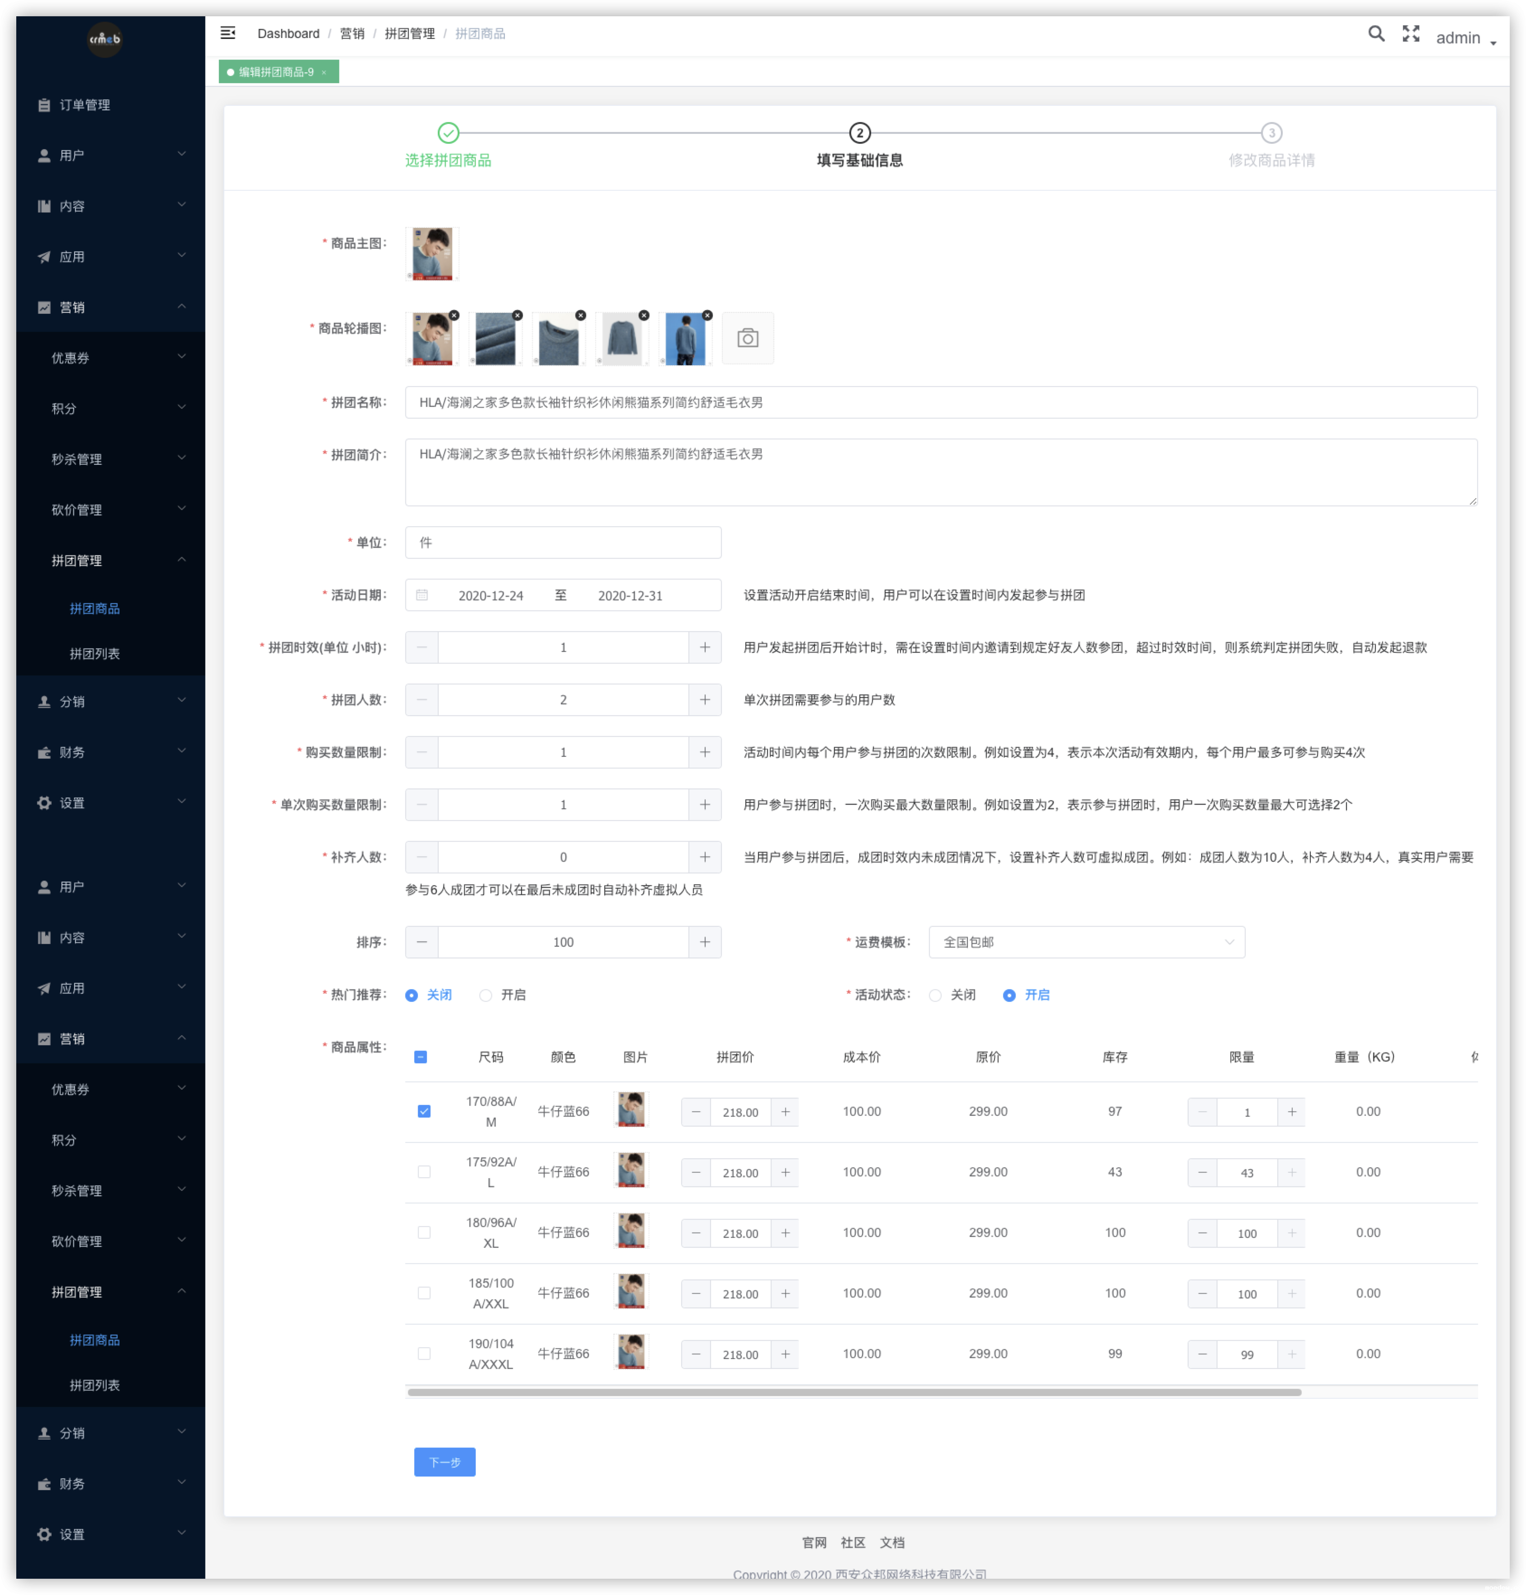
Task: Check the 175/92A/L size row checkbox
Action: [424, 1172]
